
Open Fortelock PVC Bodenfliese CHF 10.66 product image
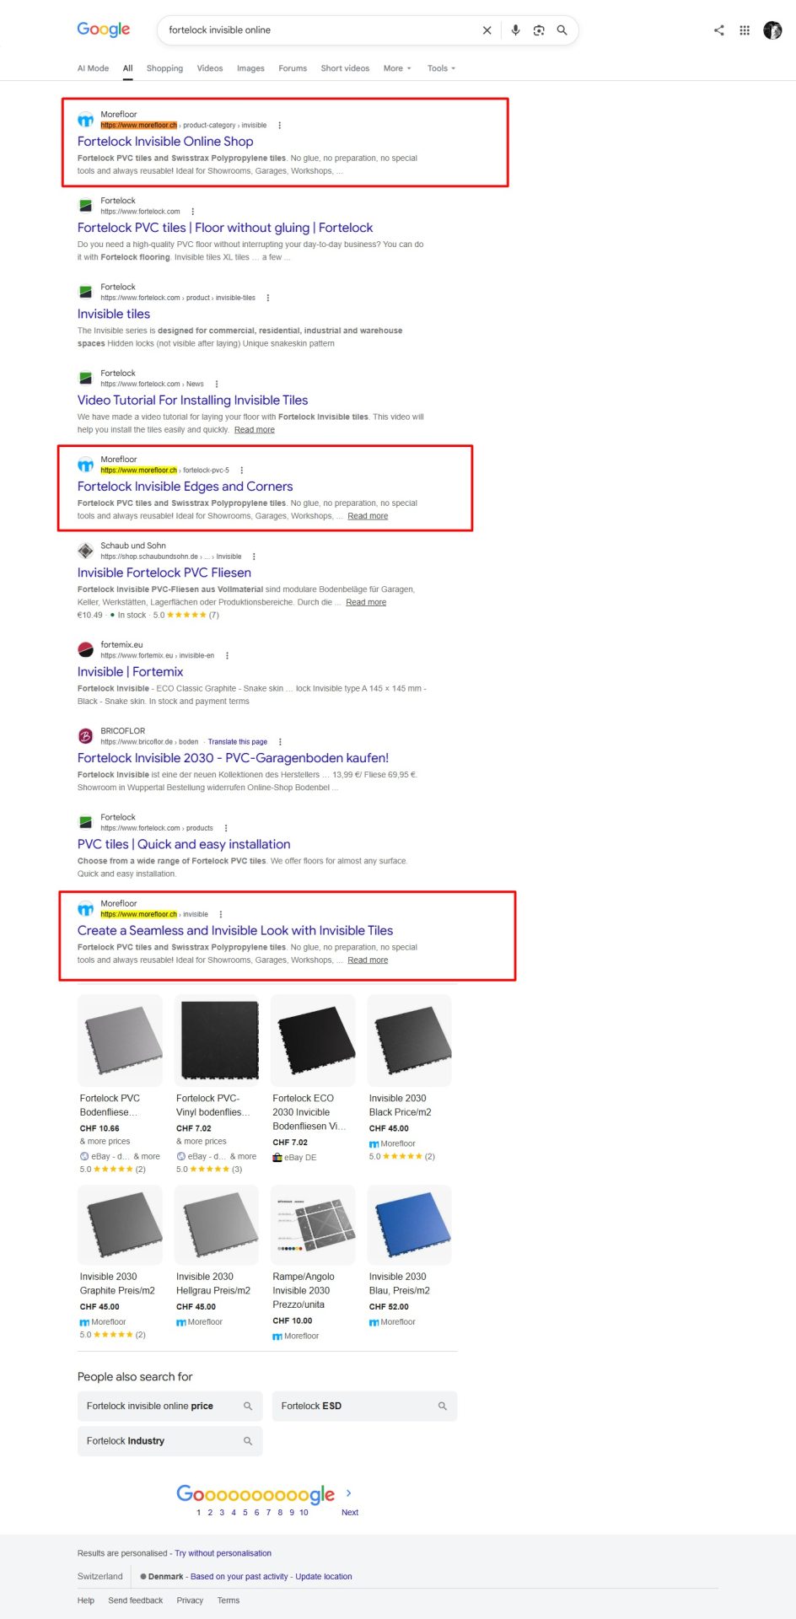pos(120,1041)
